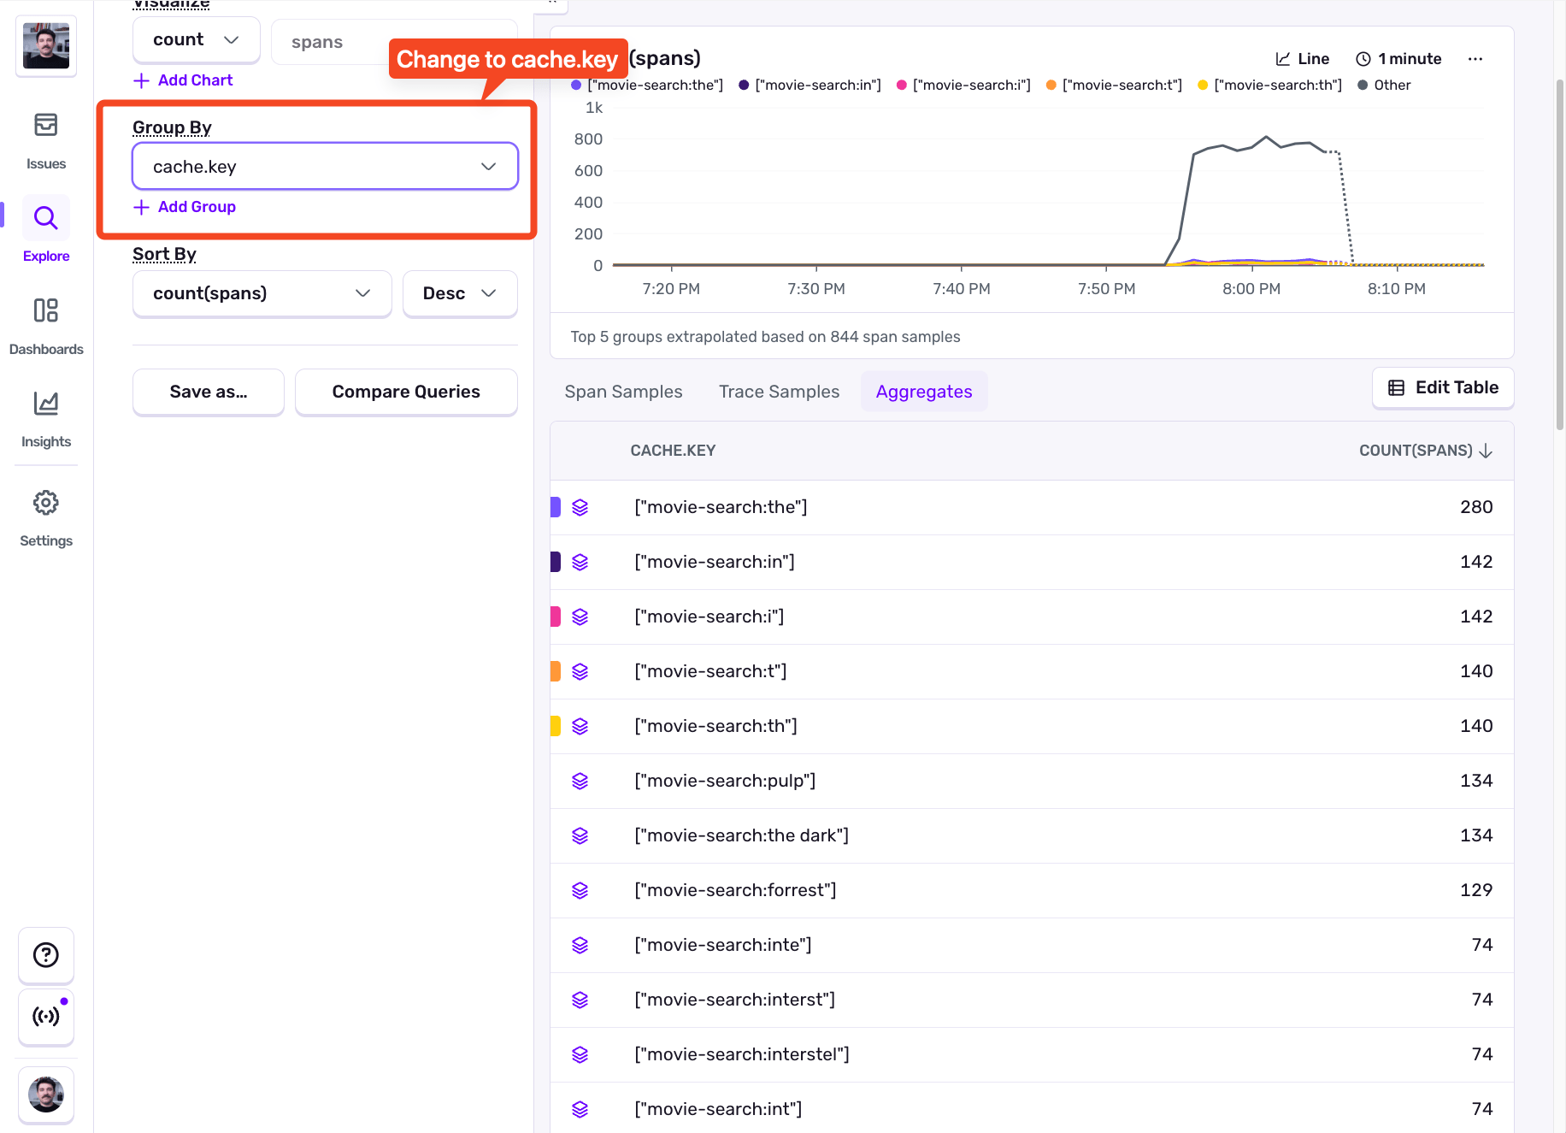The image size is (1566, 1133).
Task: Click the Edit Table button
Action: [1443, 387]
